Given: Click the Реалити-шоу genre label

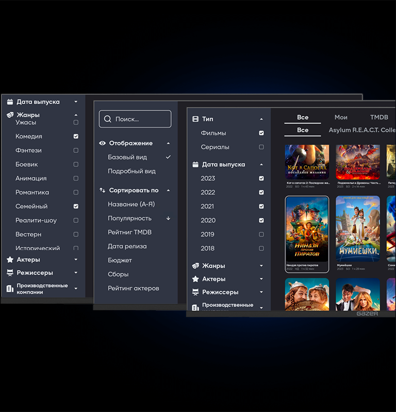Looking at the screenshot, I should 36,220.
